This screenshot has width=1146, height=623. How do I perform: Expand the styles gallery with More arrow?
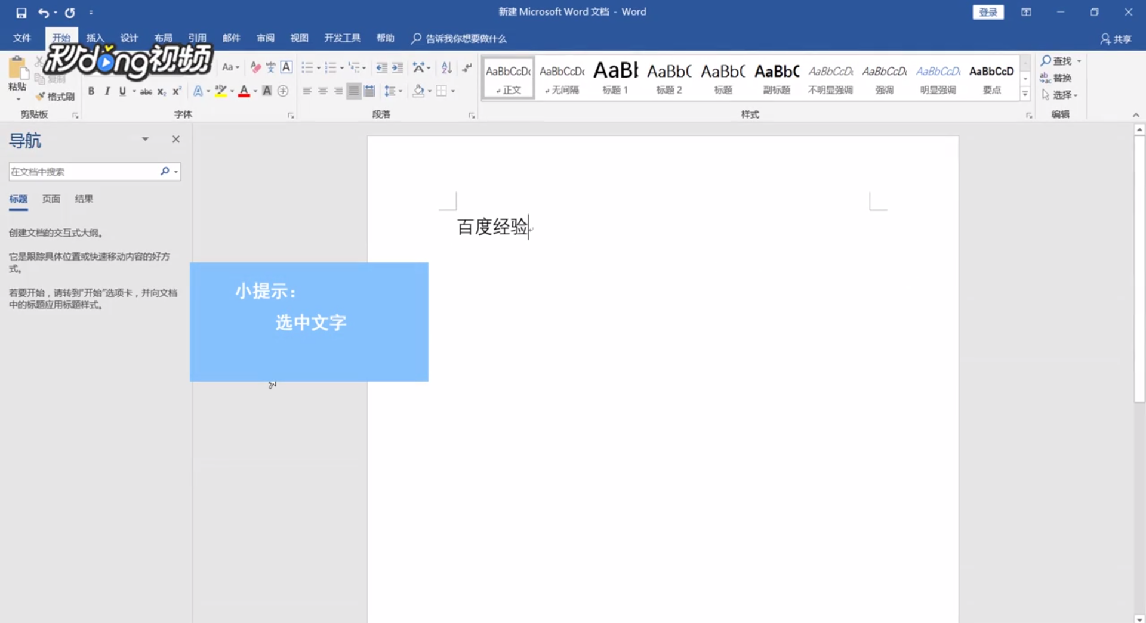click(x=1025, y=94)
